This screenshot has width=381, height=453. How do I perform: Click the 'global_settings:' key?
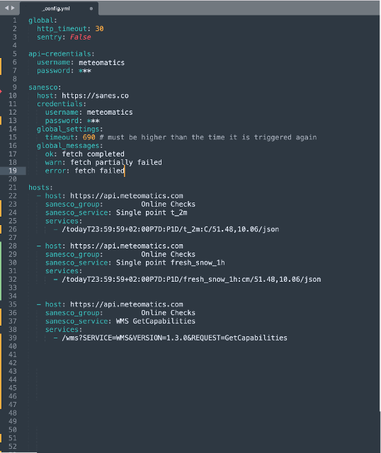point(69,129)
